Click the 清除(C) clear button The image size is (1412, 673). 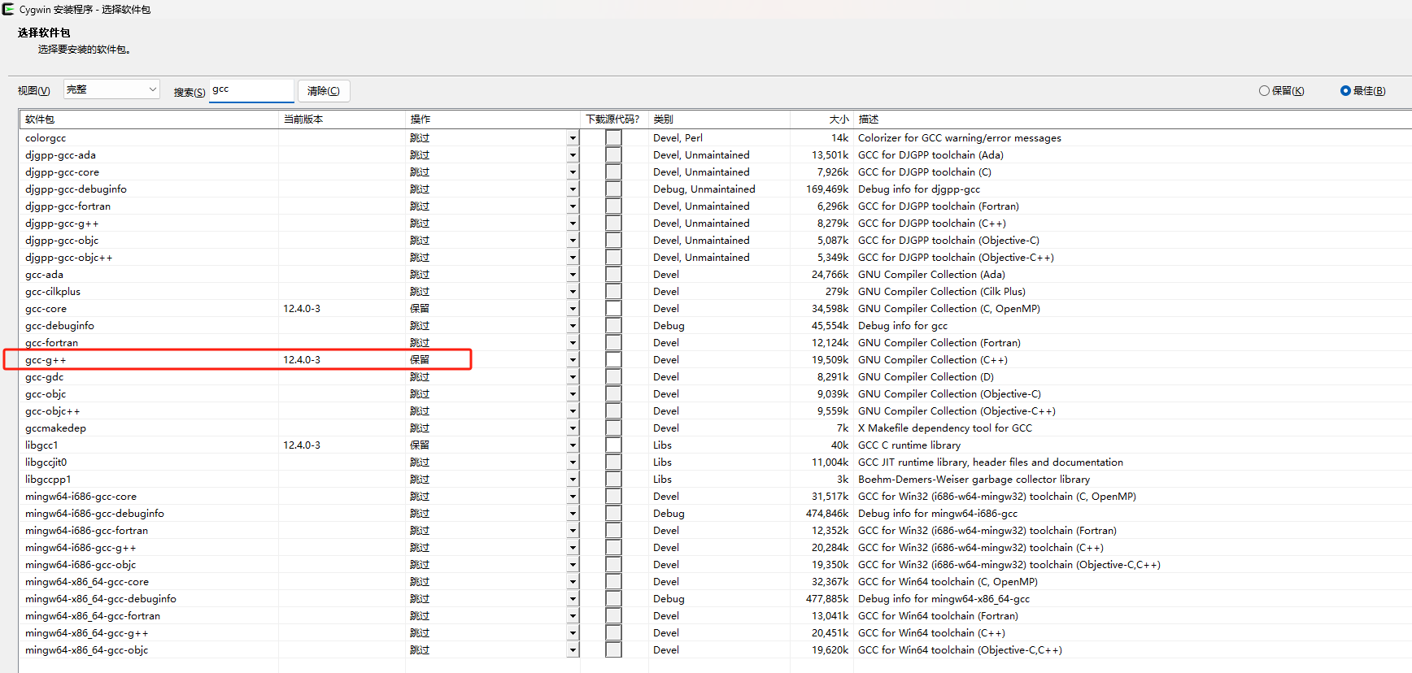pyautogui.click(x=324, y=91)
